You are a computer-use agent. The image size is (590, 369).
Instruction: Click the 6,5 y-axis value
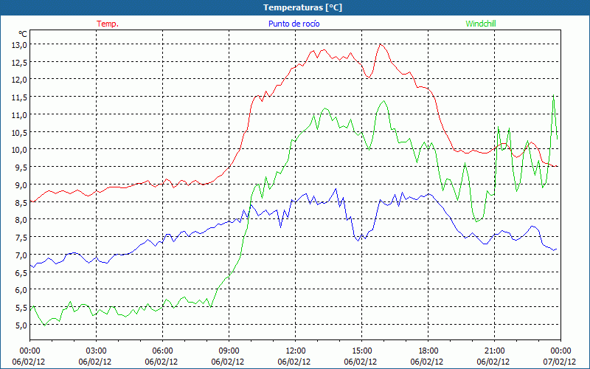(x=21, y=272)
